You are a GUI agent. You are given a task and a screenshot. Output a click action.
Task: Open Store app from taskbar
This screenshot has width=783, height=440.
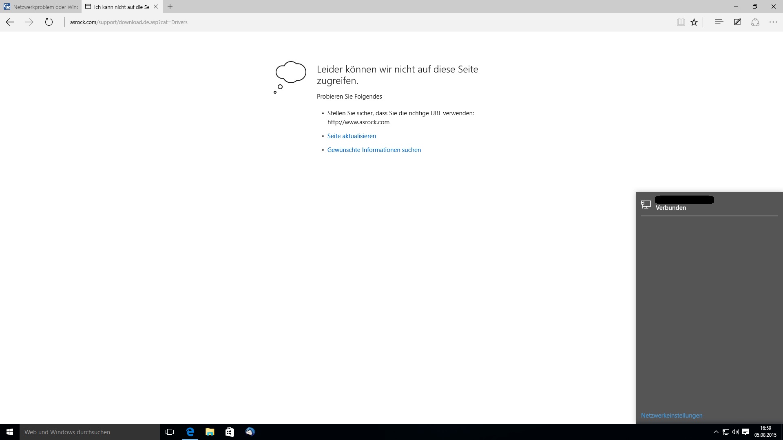click(x=230, y=432)
